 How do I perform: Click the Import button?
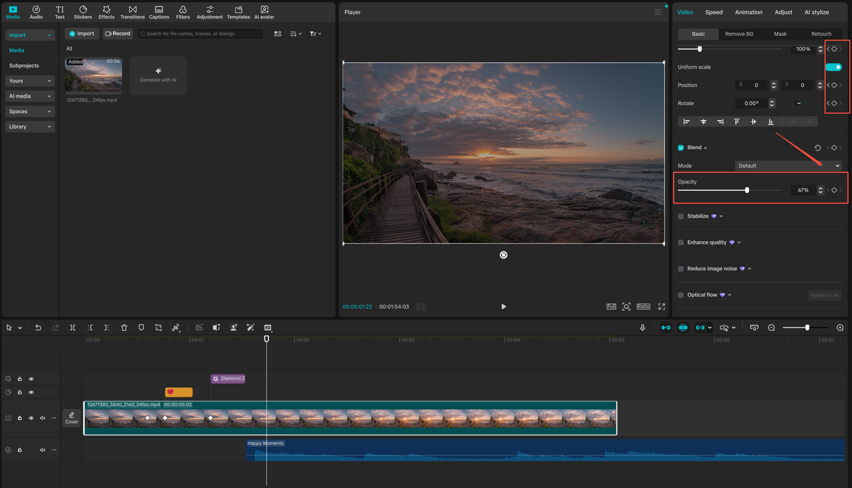click(x=81, y=33)
